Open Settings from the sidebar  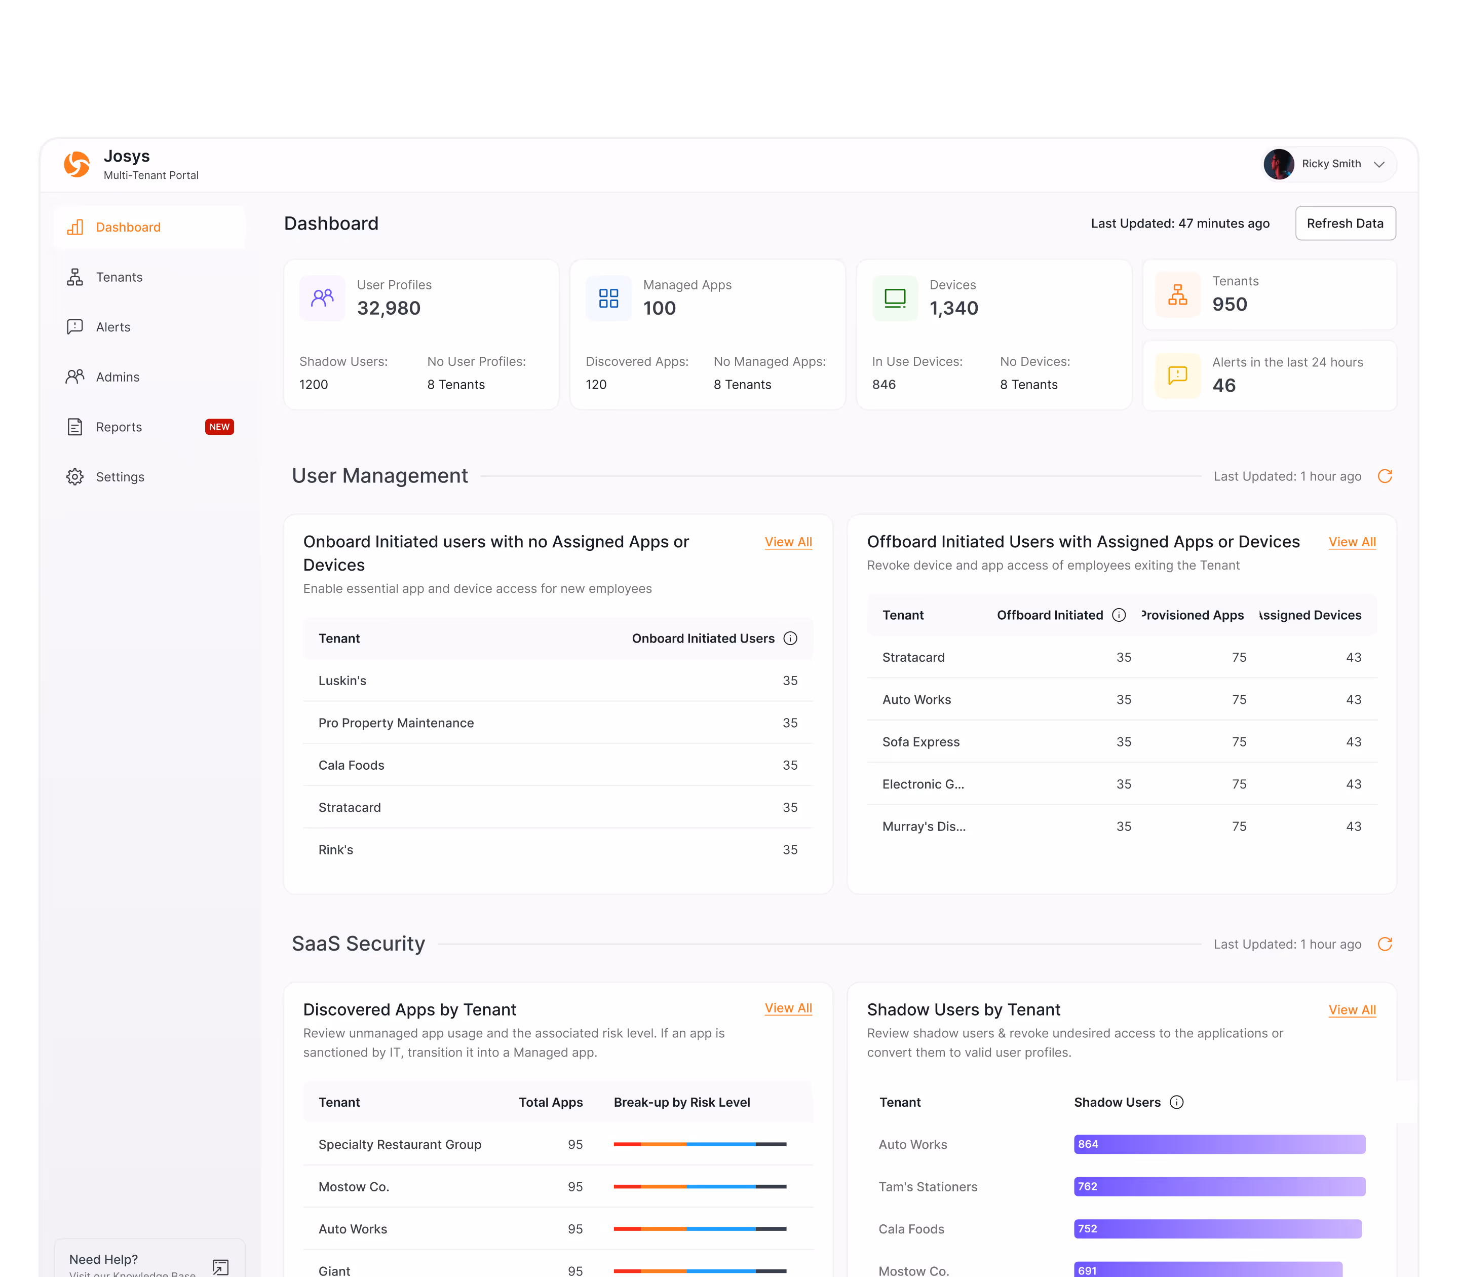120,477
